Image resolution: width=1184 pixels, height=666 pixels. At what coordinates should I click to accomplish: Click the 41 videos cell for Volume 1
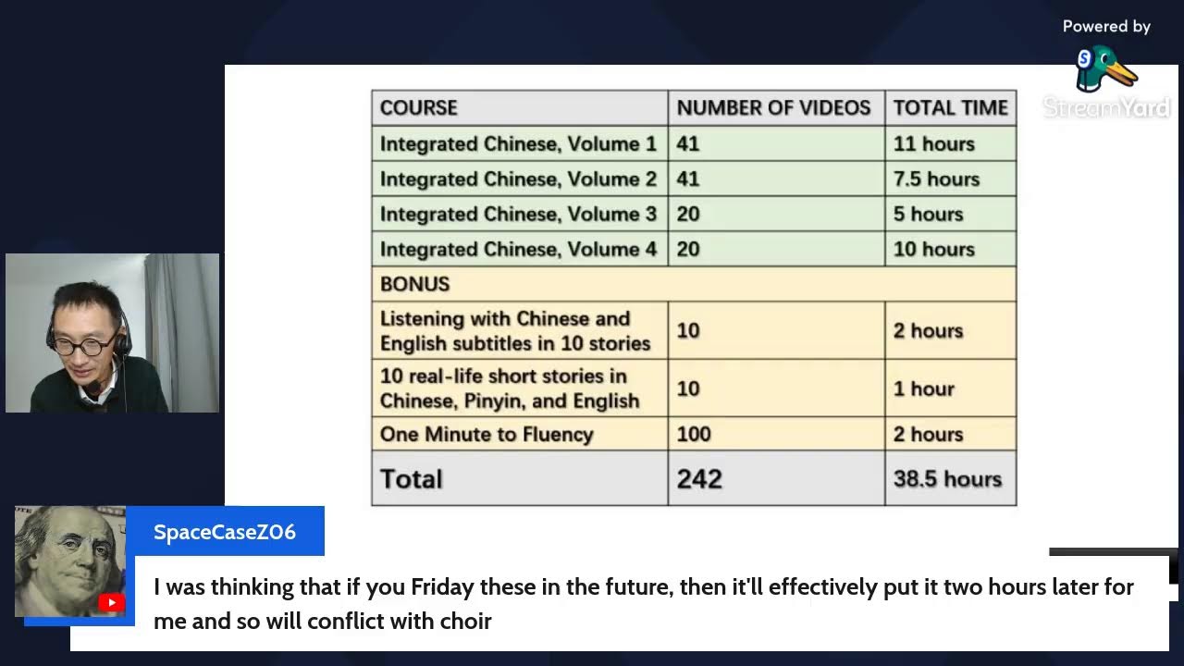click(776, 143)
